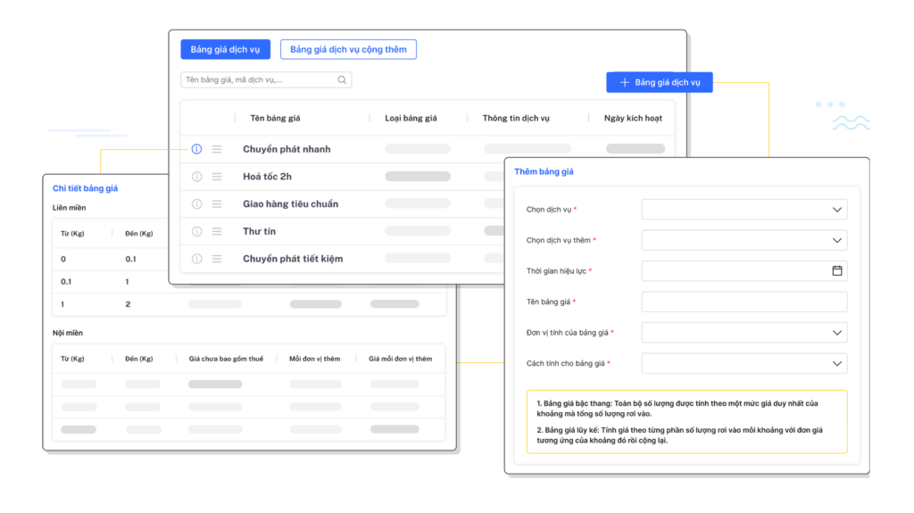Click info icon beside Chuyển phát nhanh

coord(196,149)
